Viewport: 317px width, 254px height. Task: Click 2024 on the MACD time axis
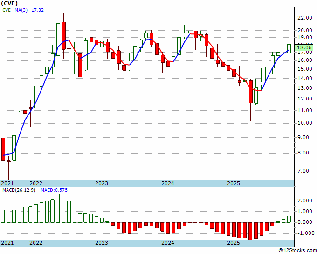[168, 243]
